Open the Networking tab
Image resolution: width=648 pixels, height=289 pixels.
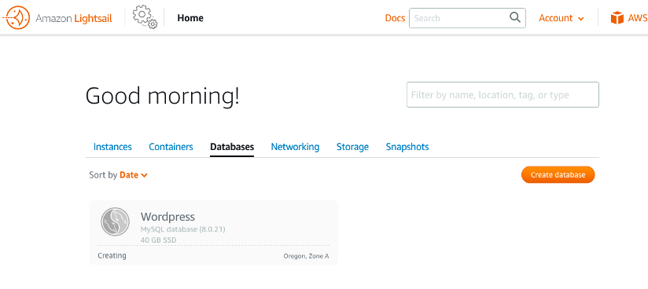click(295, 147)
